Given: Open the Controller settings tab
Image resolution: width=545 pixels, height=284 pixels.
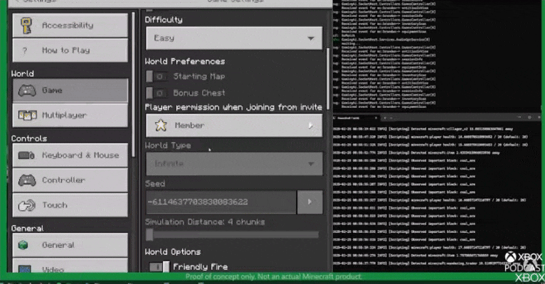Looking at the screenshot, I should [x=70, y=180].
